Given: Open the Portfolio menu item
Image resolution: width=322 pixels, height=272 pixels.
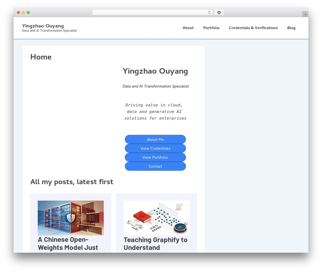Looking at the screenshot, I should (x=211, y=28).
